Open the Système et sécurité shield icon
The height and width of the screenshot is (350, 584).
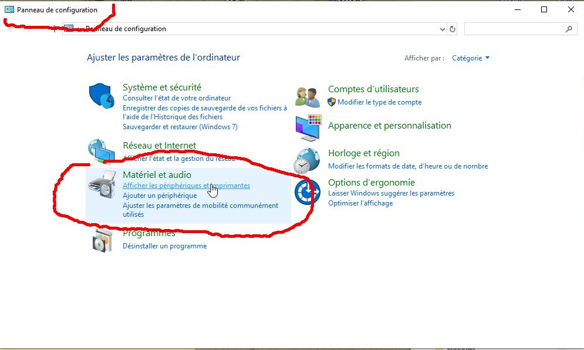(102, 96)
